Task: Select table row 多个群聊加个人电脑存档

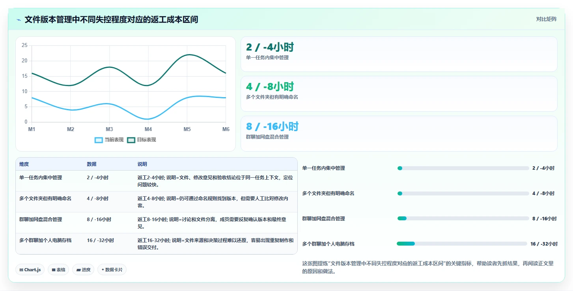Action: [x=157, y=244]
